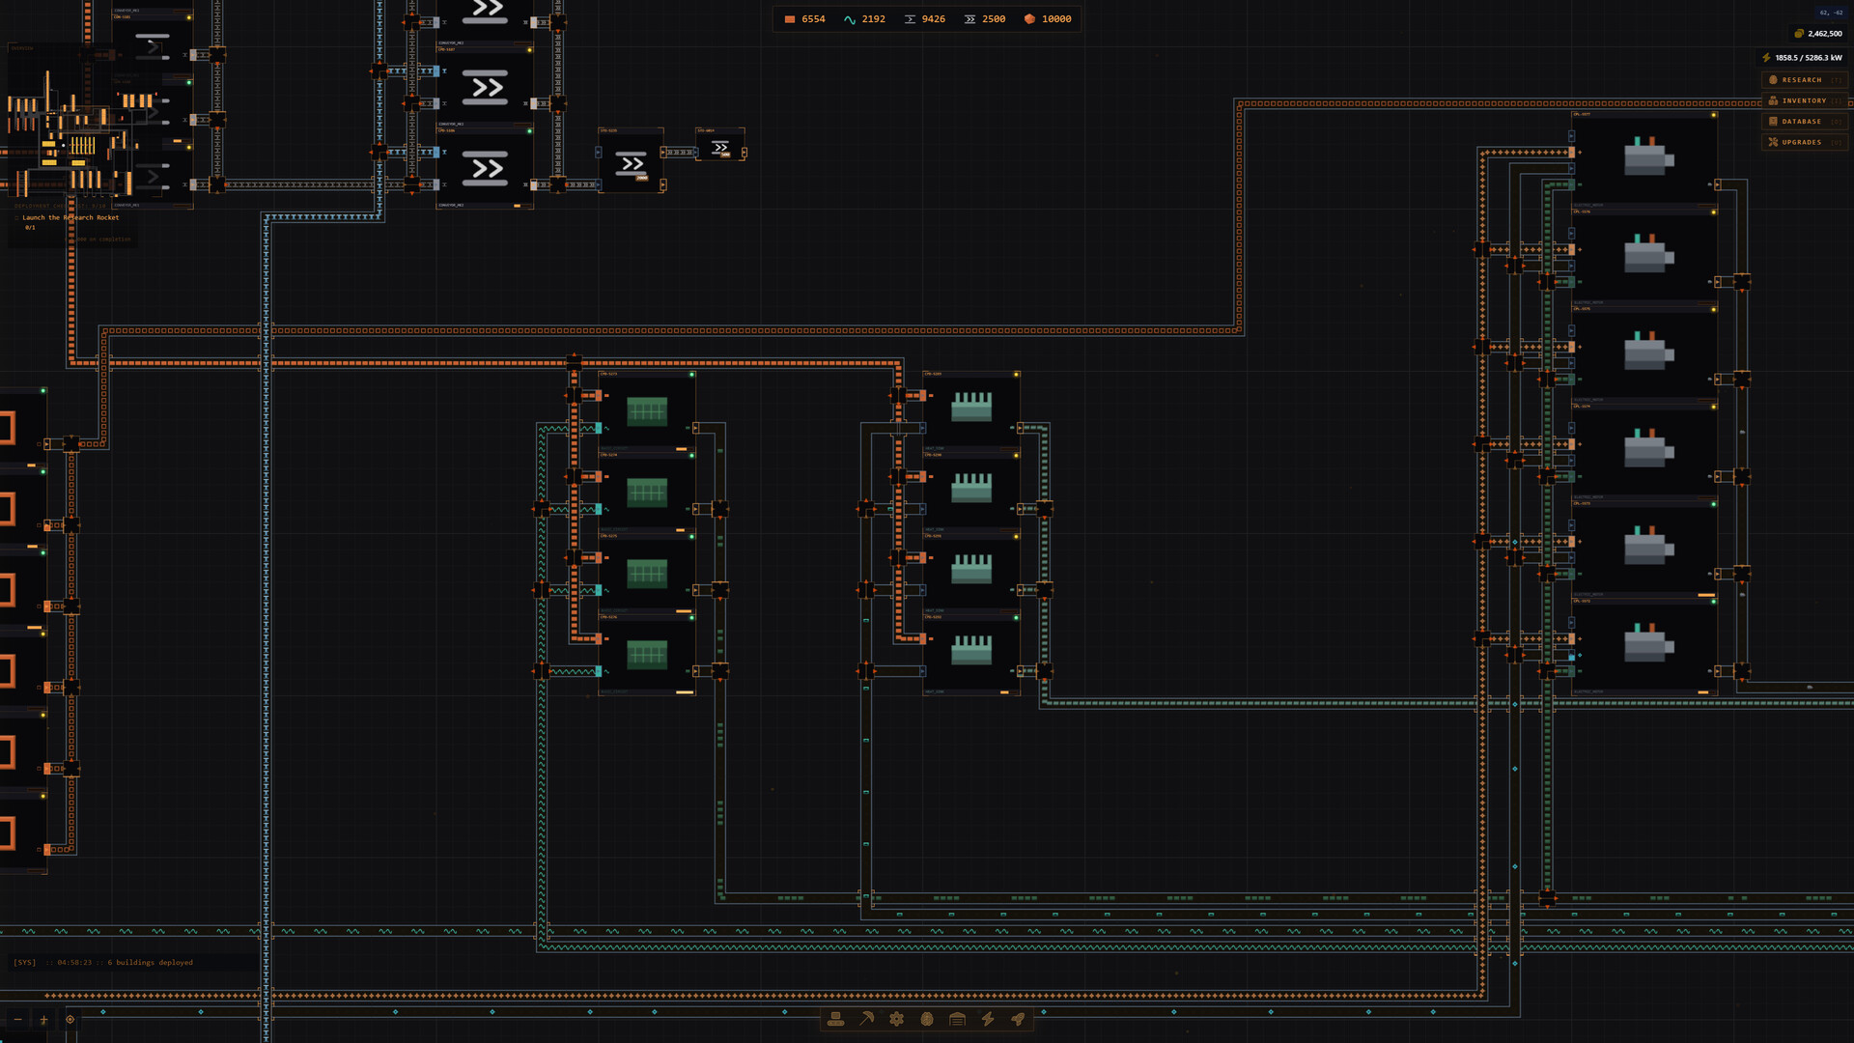Open the conveyor logistics build category

836,1019
